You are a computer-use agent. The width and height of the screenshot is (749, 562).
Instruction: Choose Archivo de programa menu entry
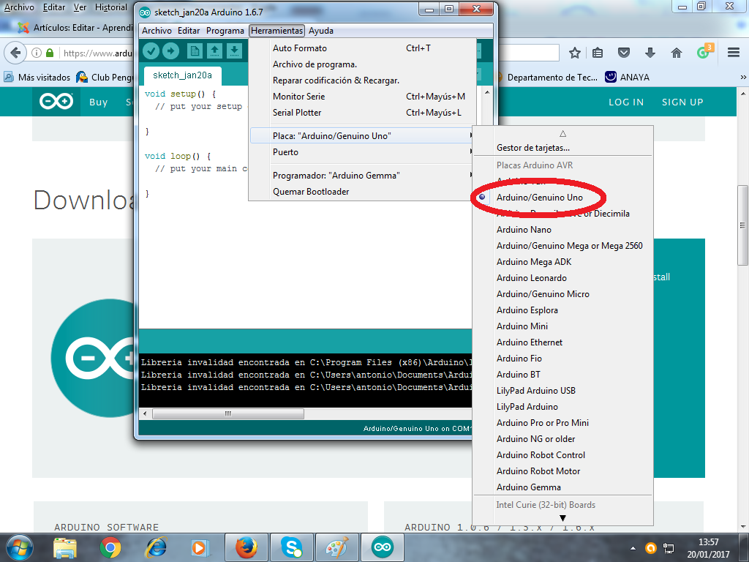[x=362, y=64]
